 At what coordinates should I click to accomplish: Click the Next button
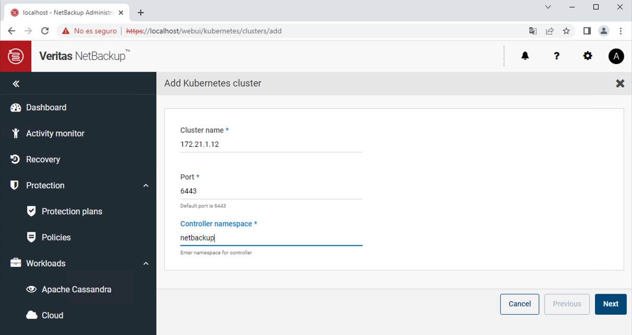coord(611,304)
